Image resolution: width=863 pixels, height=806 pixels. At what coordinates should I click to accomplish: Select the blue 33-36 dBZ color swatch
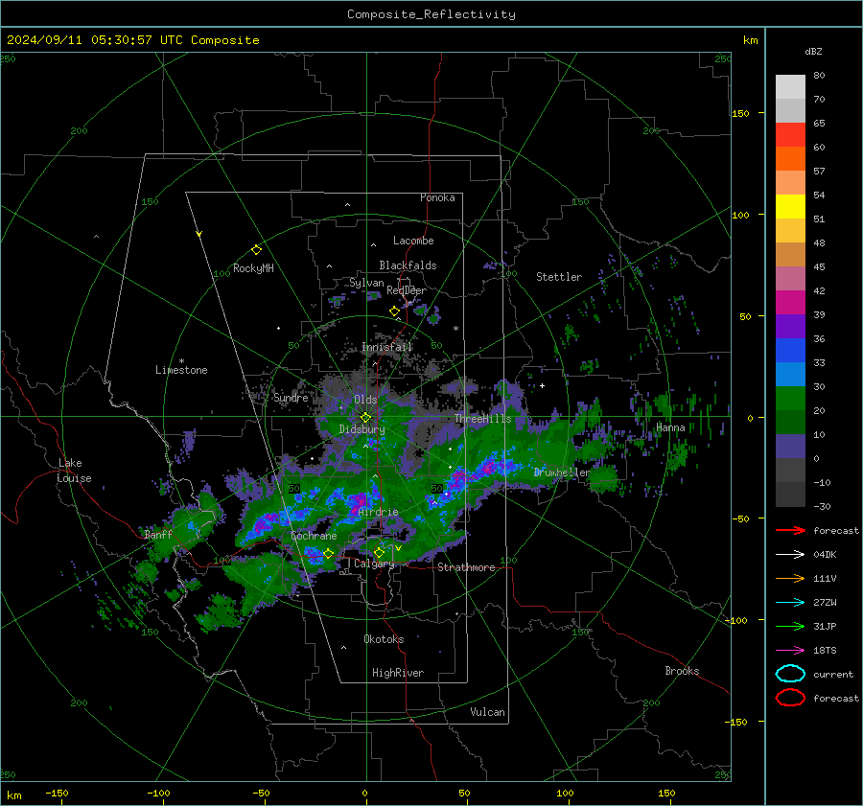(x=790, y=351)
